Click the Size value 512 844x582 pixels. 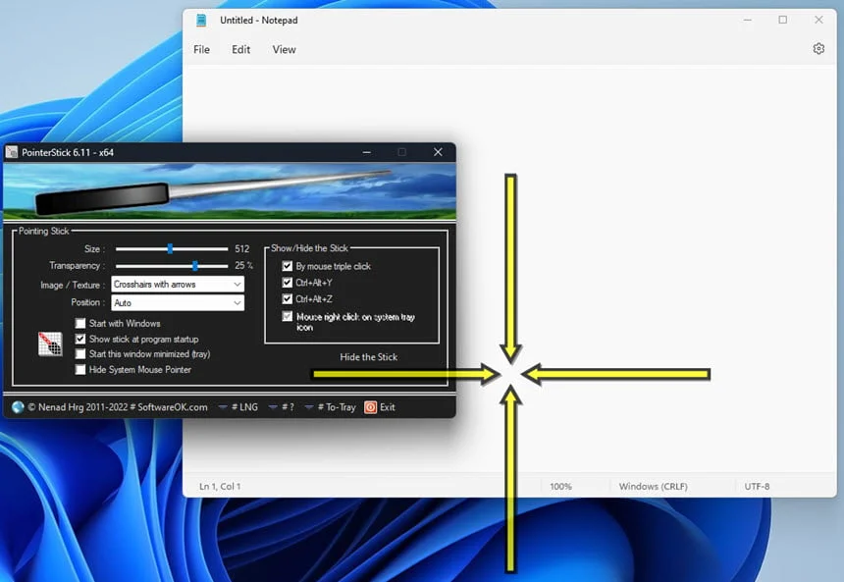coord(242,248)
